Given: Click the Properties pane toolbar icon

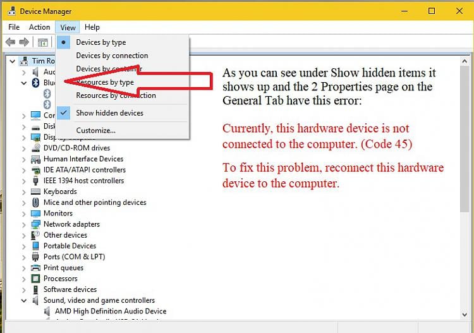Looking at the screenshot, I should tap(42, 42).
